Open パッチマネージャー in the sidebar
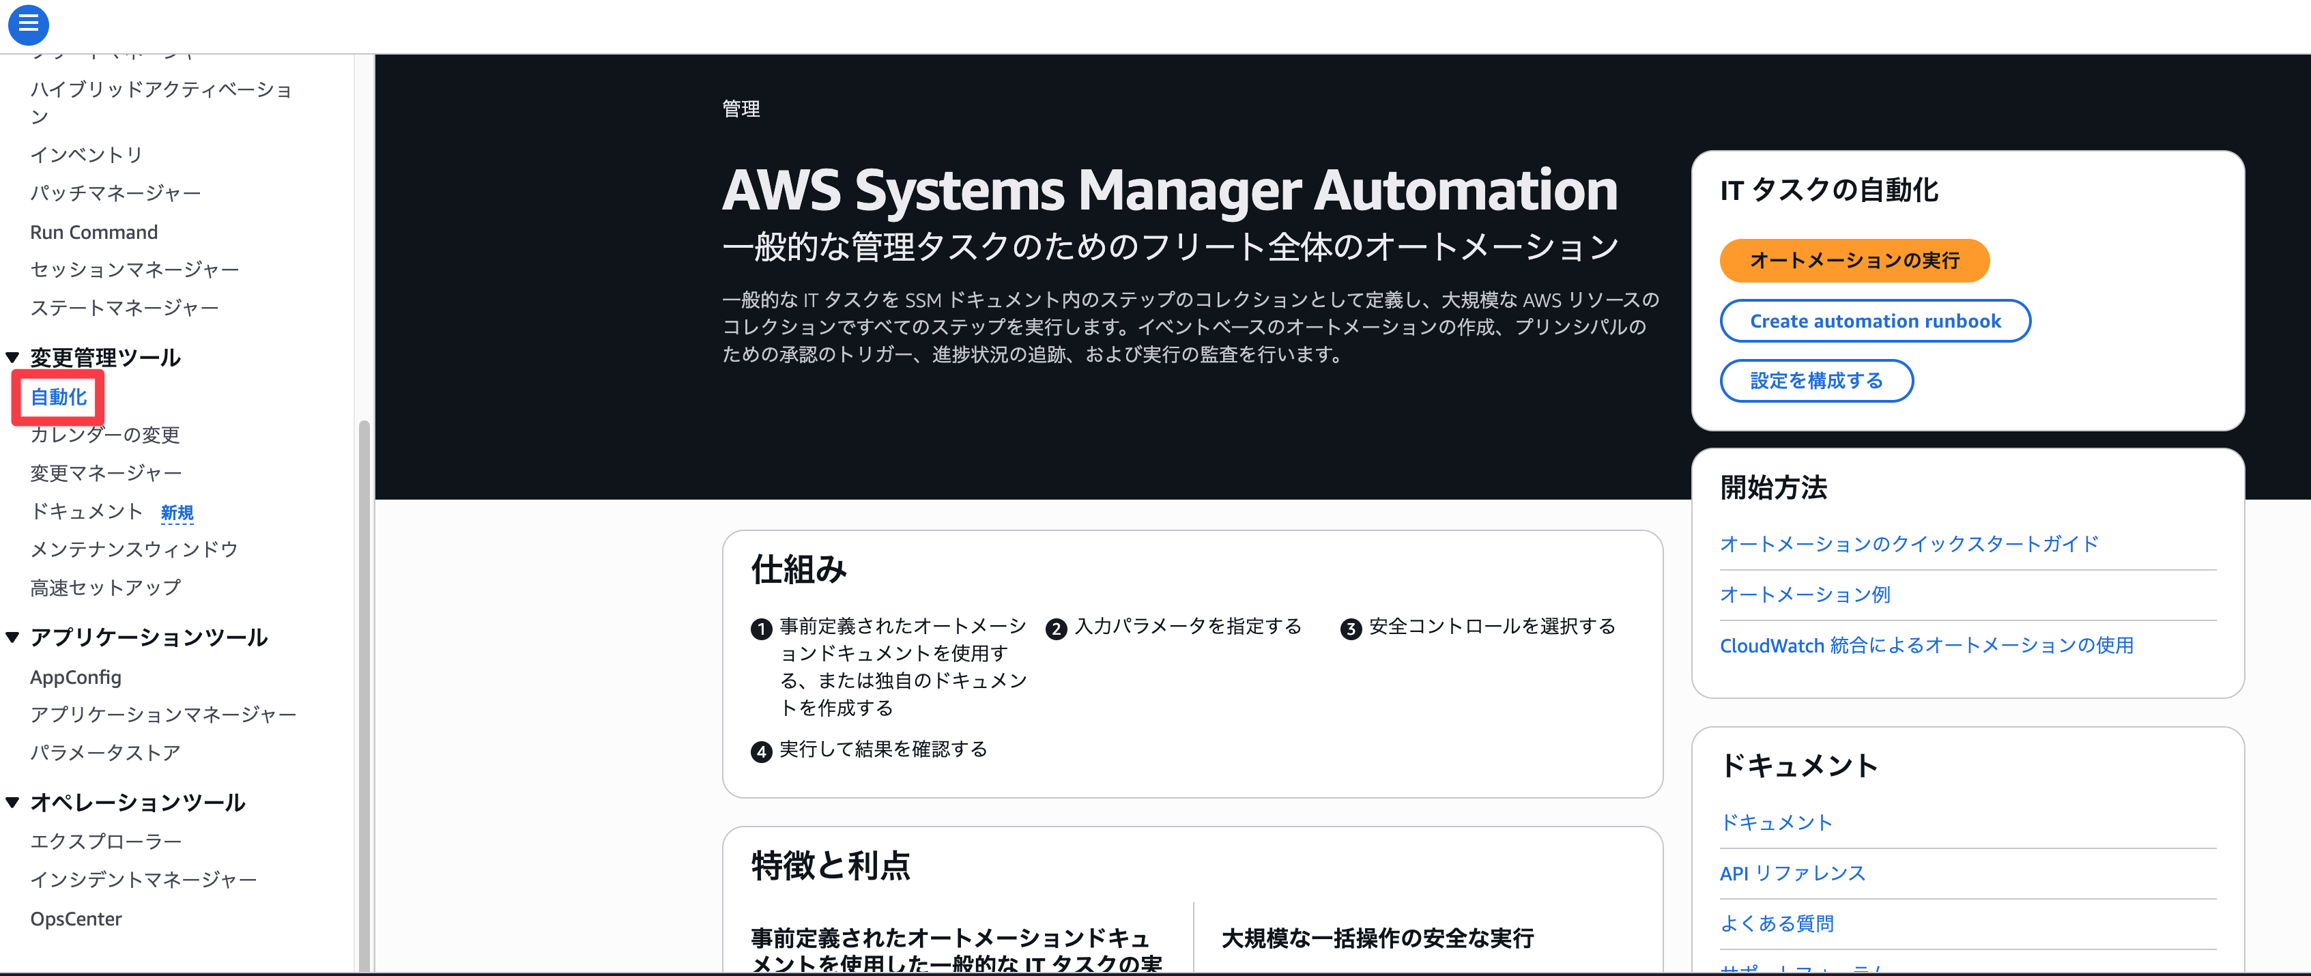The image size is (2311, 976). pos(115,193)
